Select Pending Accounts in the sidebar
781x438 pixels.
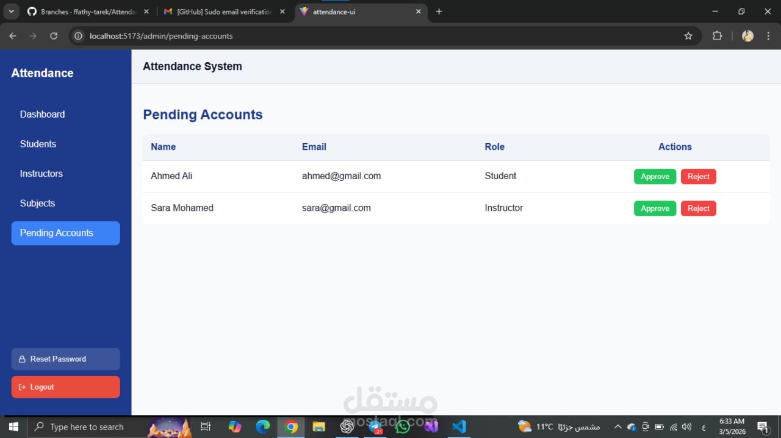[x=65, y=233]
